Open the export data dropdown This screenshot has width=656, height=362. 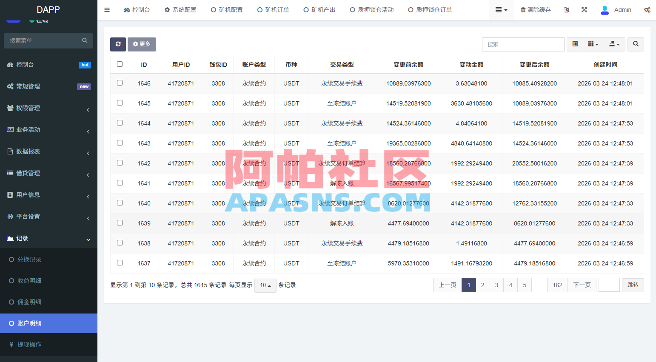click(614, 44)
